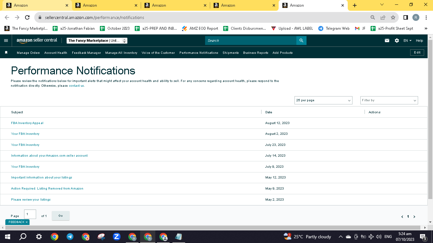Viewport: 433px width, 243px height.
Task: Launch the Snipping Tool from the taskbar
Action: click(x=101, y=237)
